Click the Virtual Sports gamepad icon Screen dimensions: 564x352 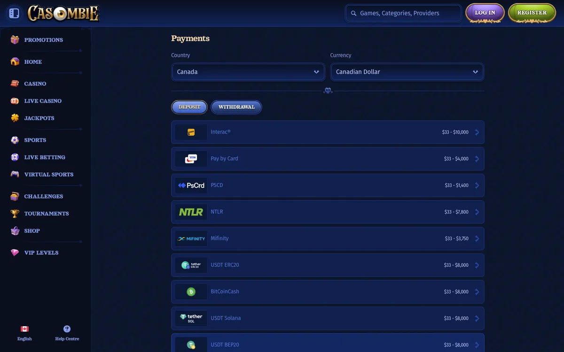click(x=15, y=174)
